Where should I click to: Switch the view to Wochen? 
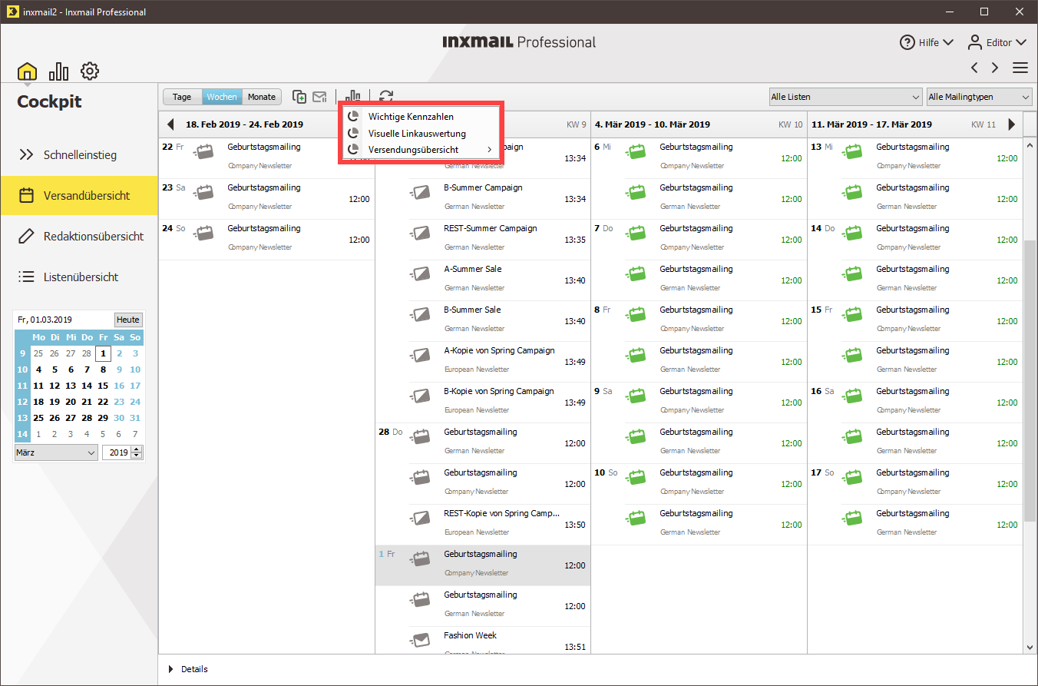point(222,97)
